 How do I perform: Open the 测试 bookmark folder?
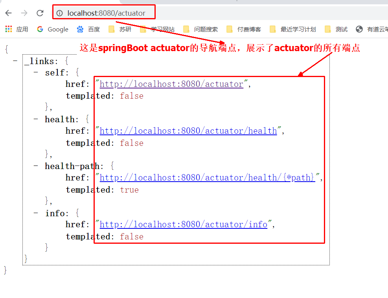coord(336,29)
